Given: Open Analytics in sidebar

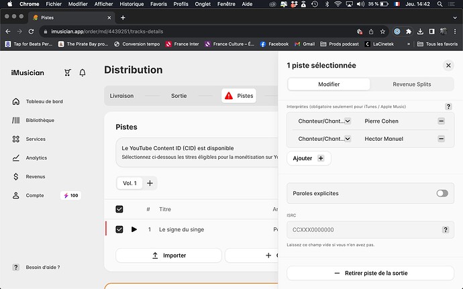Looking at the screenshot, I should click(x=36, y=158).
